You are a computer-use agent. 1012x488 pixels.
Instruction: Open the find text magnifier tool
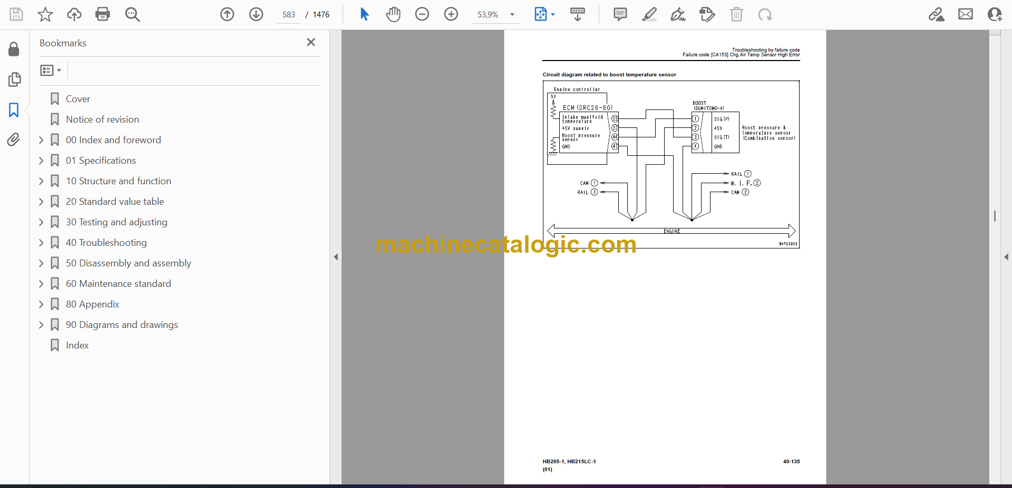click(x=132, y=14)
